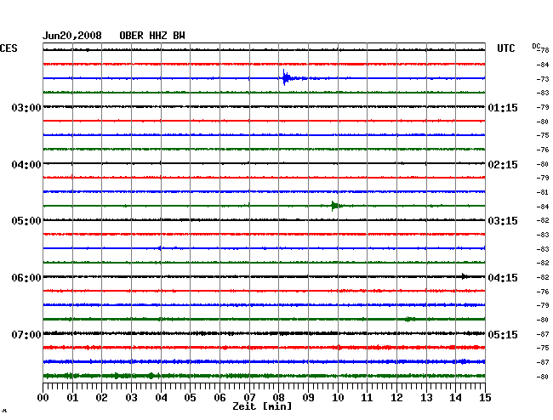
Task: Click the 11 minute axis tick label
Action: pyautogui.click(x=367, y=397)
